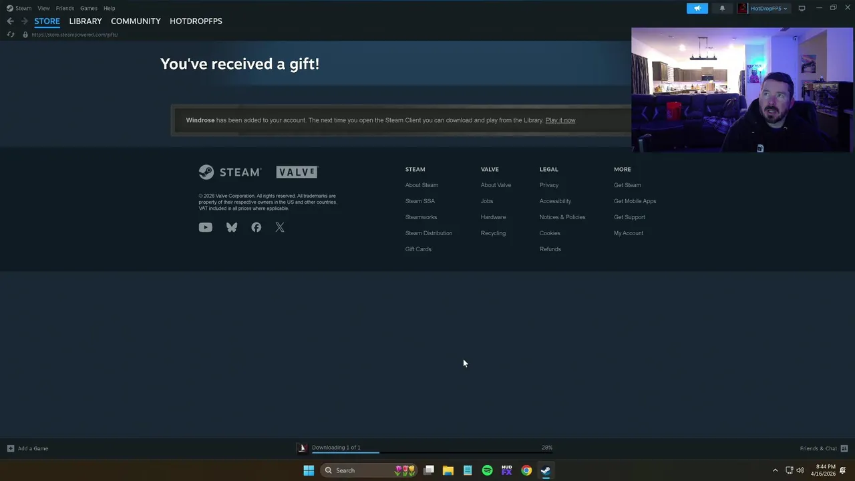
Task: Open the Cookies link
Action: coord(550,233)
